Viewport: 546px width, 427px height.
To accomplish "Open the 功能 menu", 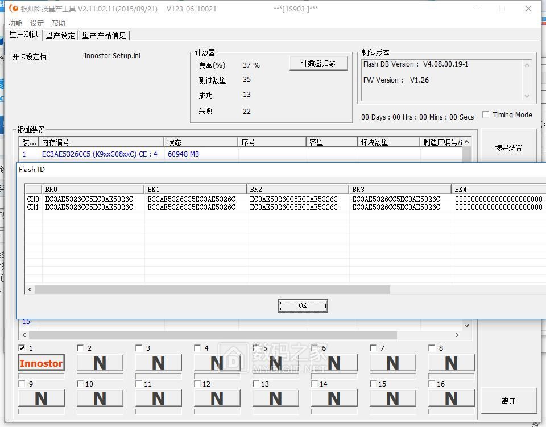I will pyautogui.click(x=15, y=23).
